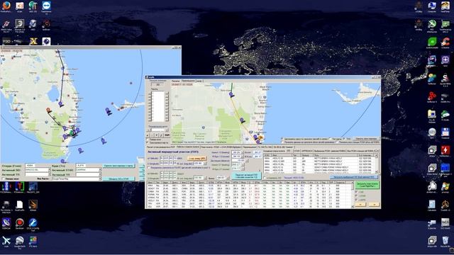The image size is (454, 255).
Task: Open the red CCleaner desktop shortcut
Action: pyautogui.click(x=445, y=42)
